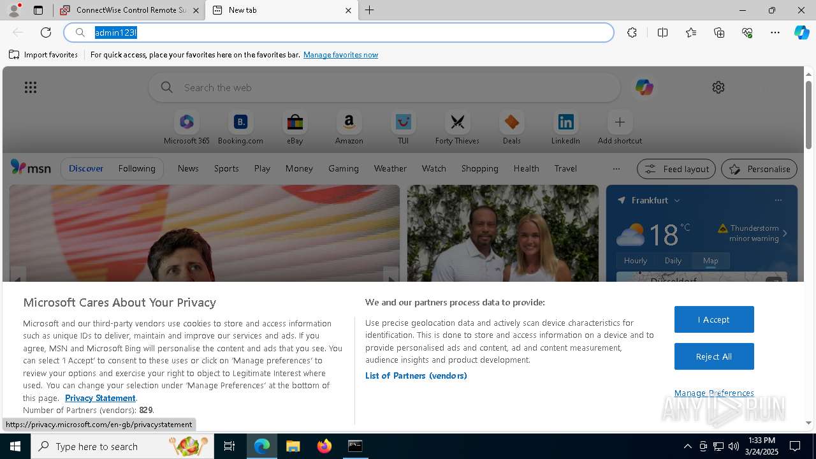Open the Play section
This screenshot has height=459, width=816.
click(x=262, y=168)
